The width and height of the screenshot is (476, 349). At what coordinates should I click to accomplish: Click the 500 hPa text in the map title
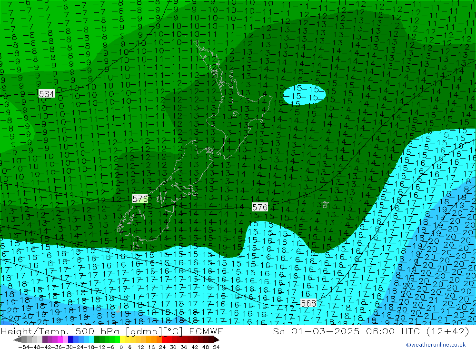(x=98, y=331)
